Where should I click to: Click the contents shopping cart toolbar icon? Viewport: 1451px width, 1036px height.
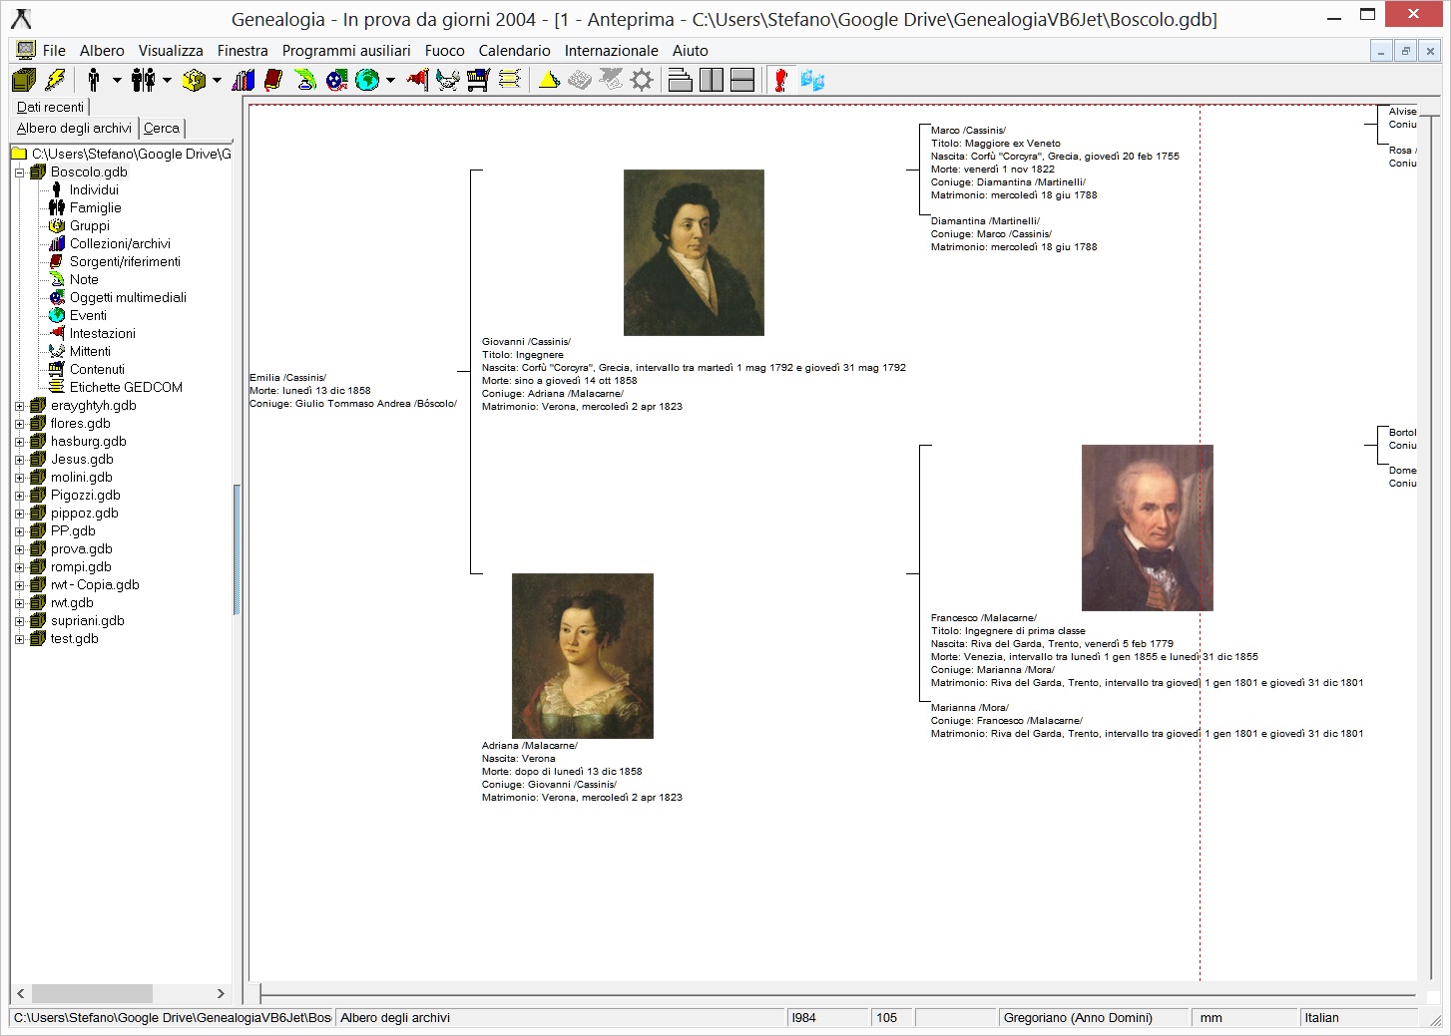point(479,80)
